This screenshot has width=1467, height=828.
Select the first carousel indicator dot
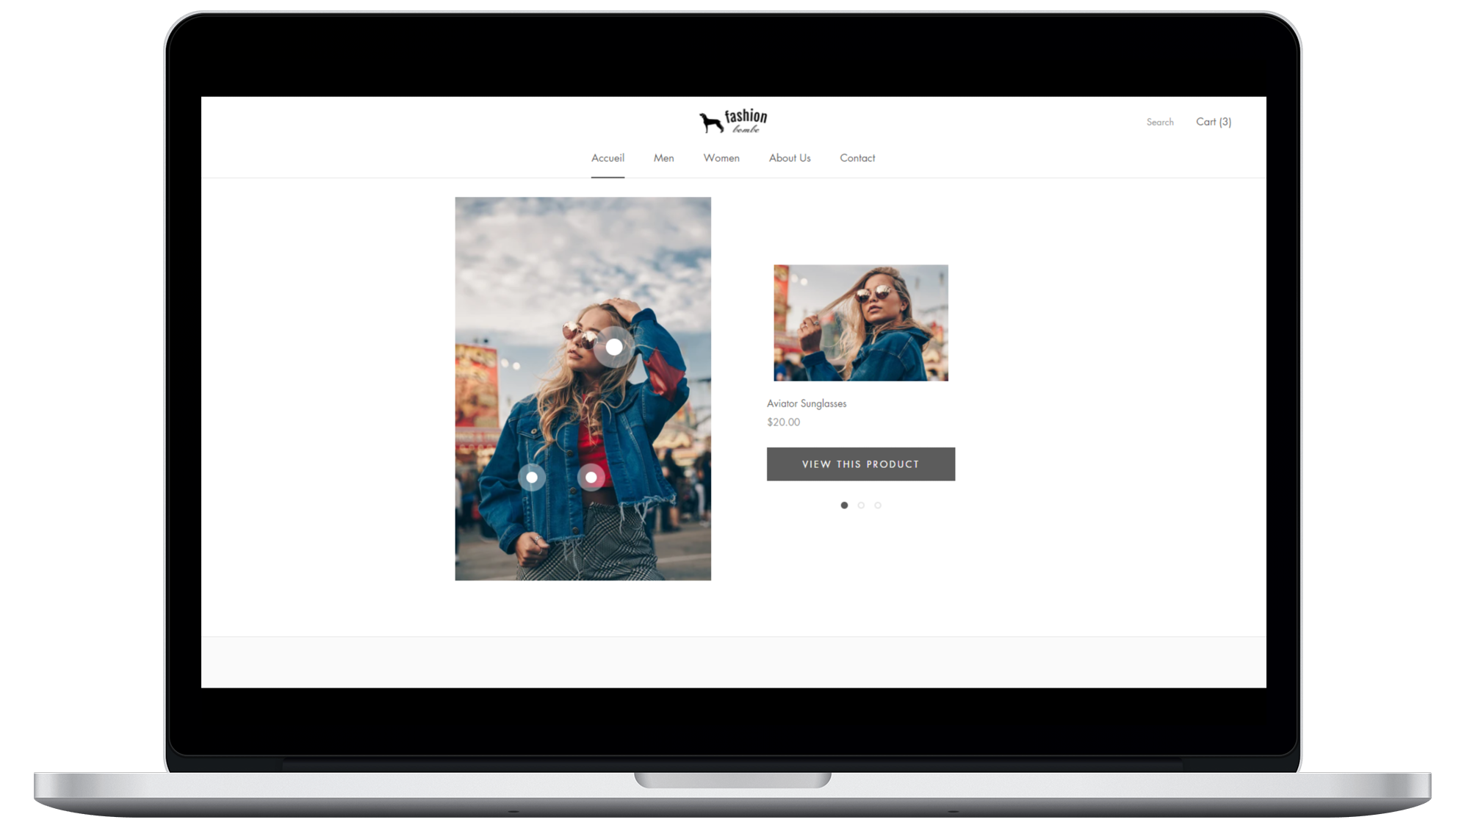(x=844, y=505)
